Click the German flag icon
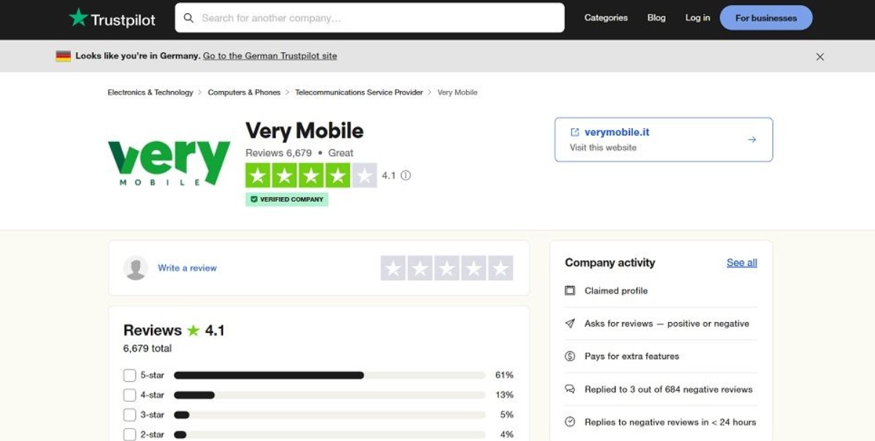 point(63,56)
